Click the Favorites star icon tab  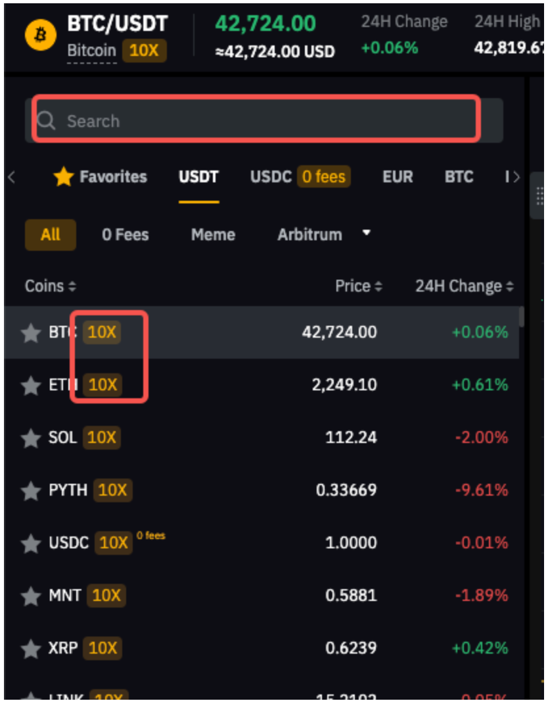click(64, 177)
